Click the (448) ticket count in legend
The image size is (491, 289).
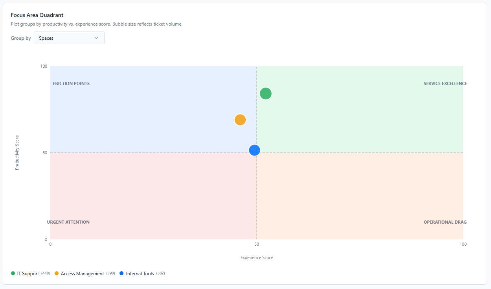coord(46,273)
